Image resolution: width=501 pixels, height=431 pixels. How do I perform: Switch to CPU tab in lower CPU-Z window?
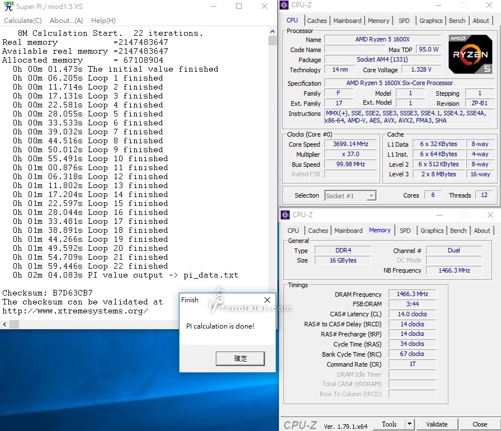point(294,231)
